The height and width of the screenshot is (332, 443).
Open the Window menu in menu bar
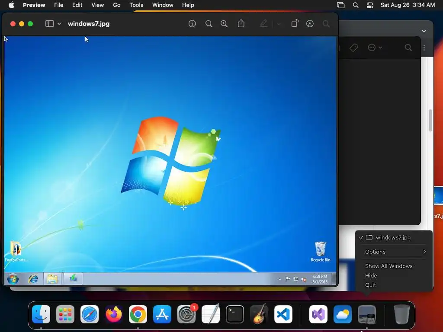[163, 5]
